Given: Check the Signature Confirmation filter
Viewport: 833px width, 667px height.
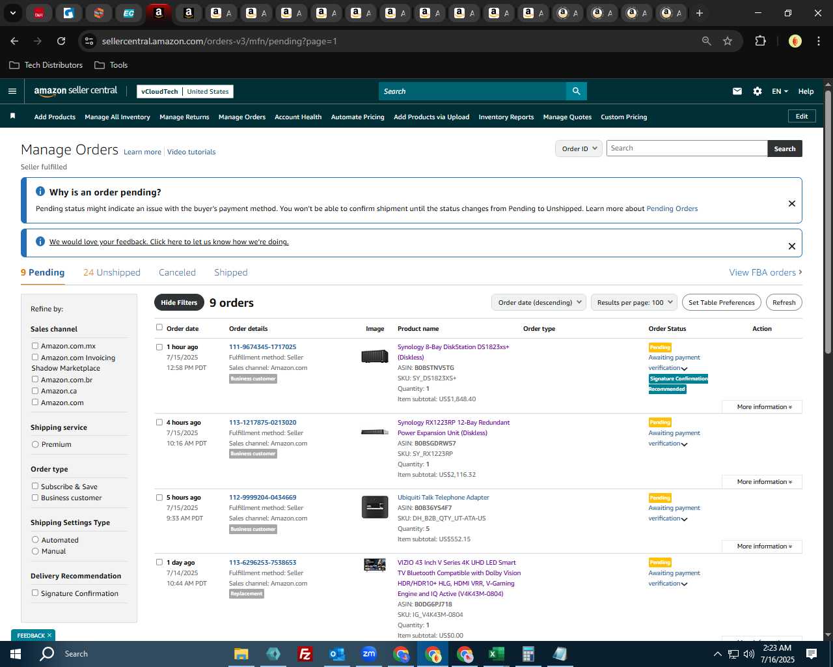Looking at the screenshot, I should [35, 593].
